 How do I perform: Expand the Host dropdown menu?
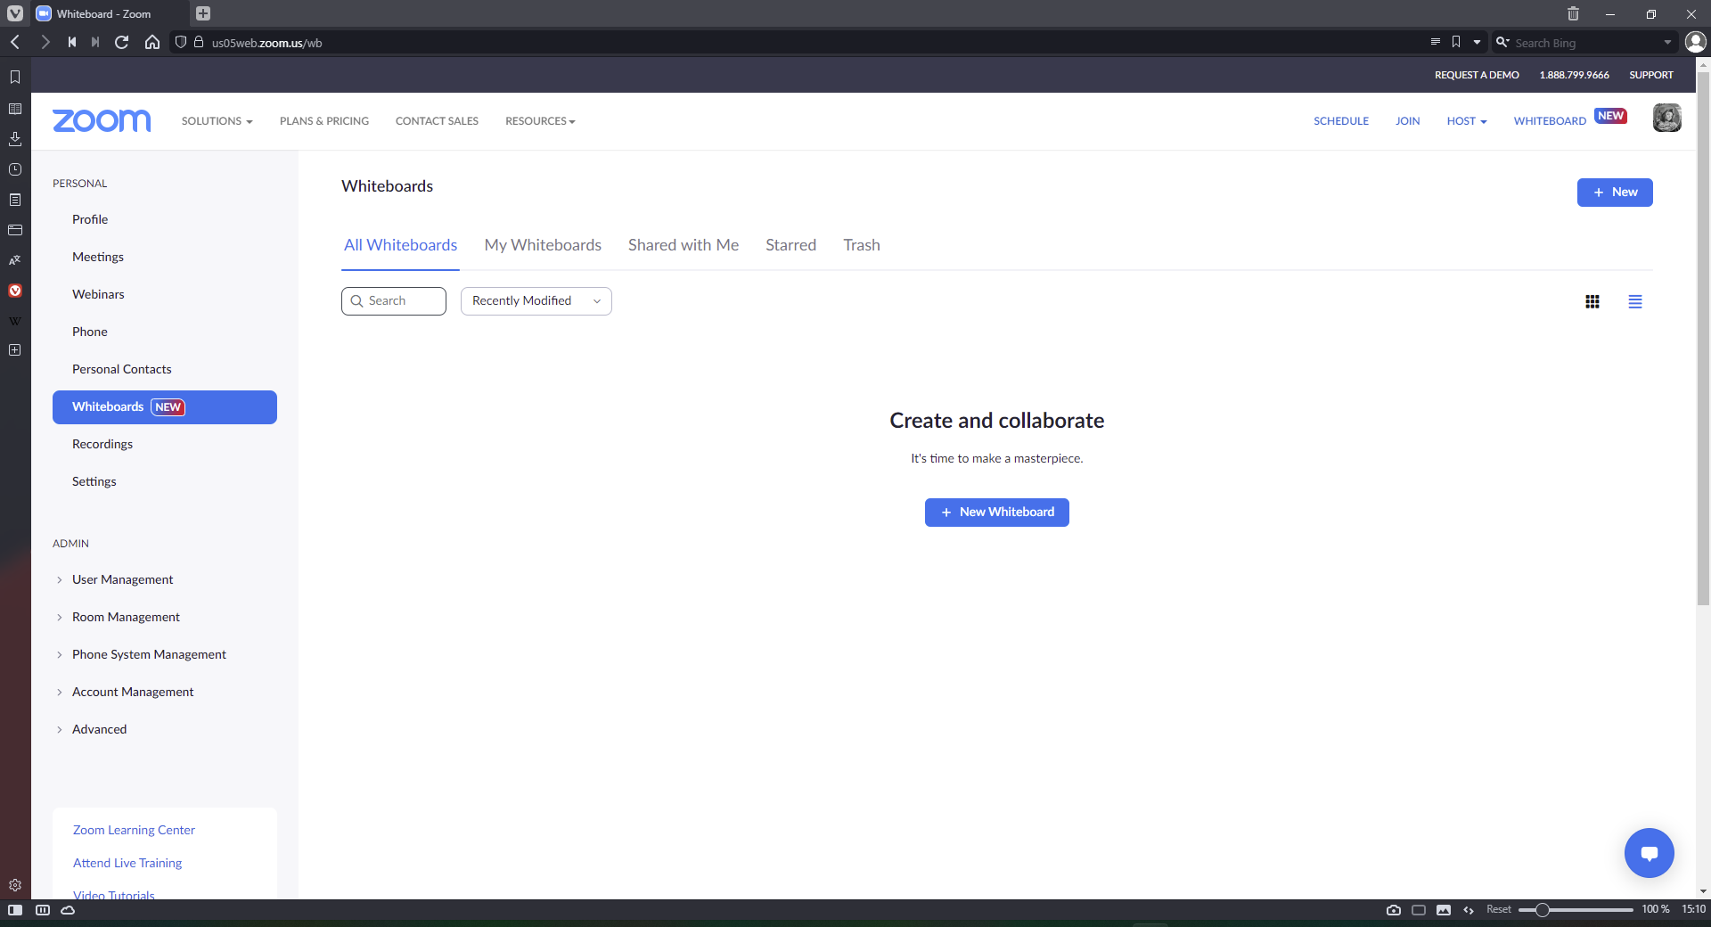[1467, 121]
